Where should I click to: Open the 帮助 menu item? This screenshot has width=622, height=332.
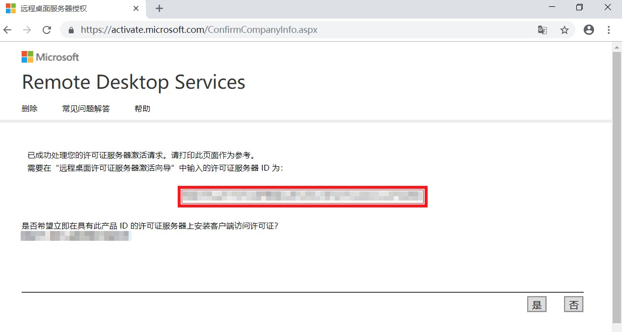point(142,108)
